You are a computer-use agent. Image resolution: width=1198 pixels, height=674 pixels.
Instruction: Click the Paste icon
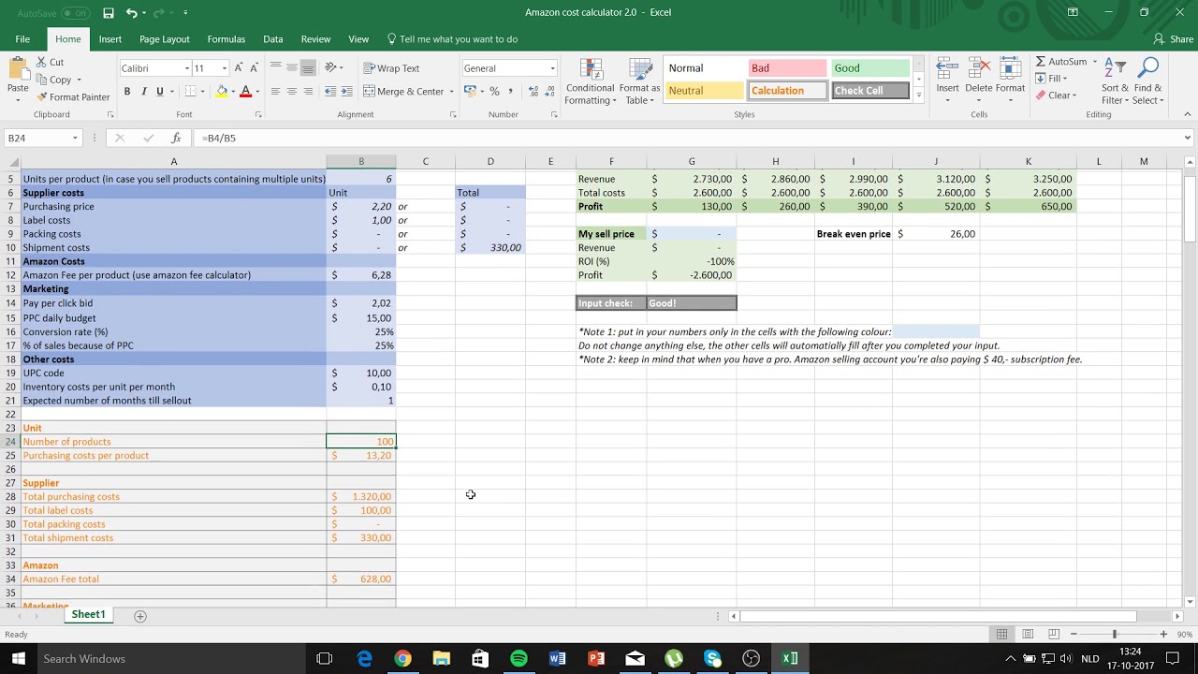(18, 70)
